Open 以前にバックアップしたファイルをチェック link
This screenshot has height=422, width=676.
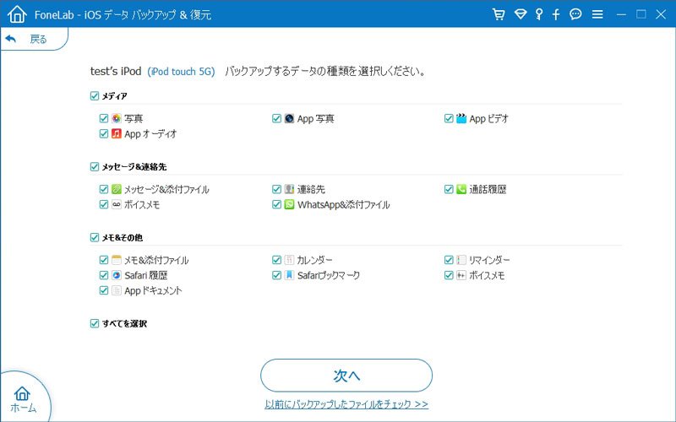click(x=346, y=404)
